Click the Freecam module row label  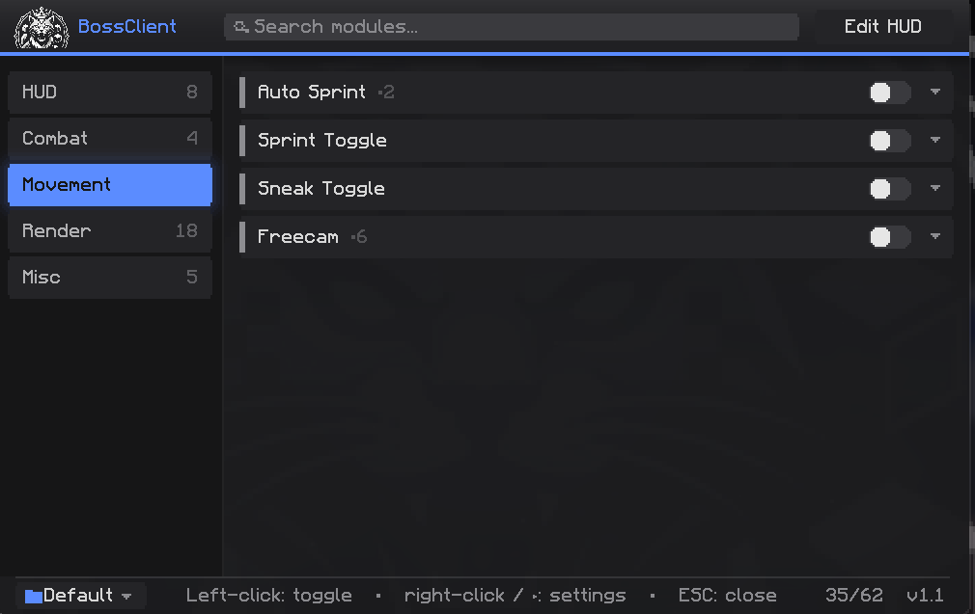click(298, 237)
